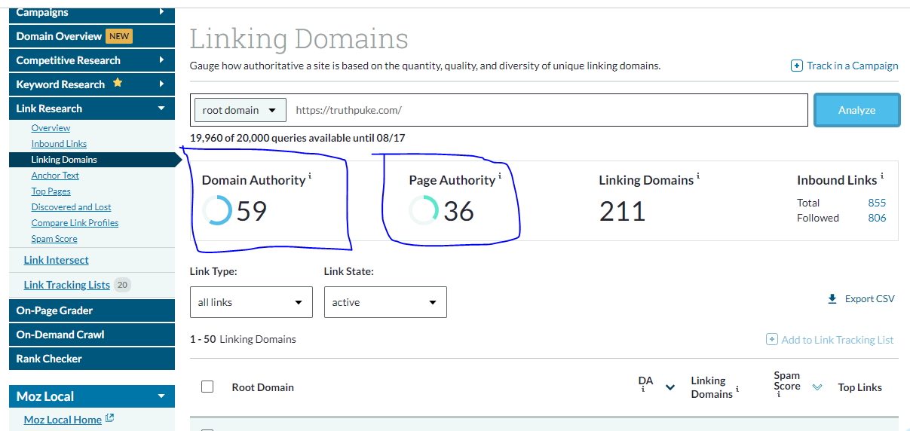Click the Analyze button
Viewport: 910px width, 431px height.
click(857, 110)
